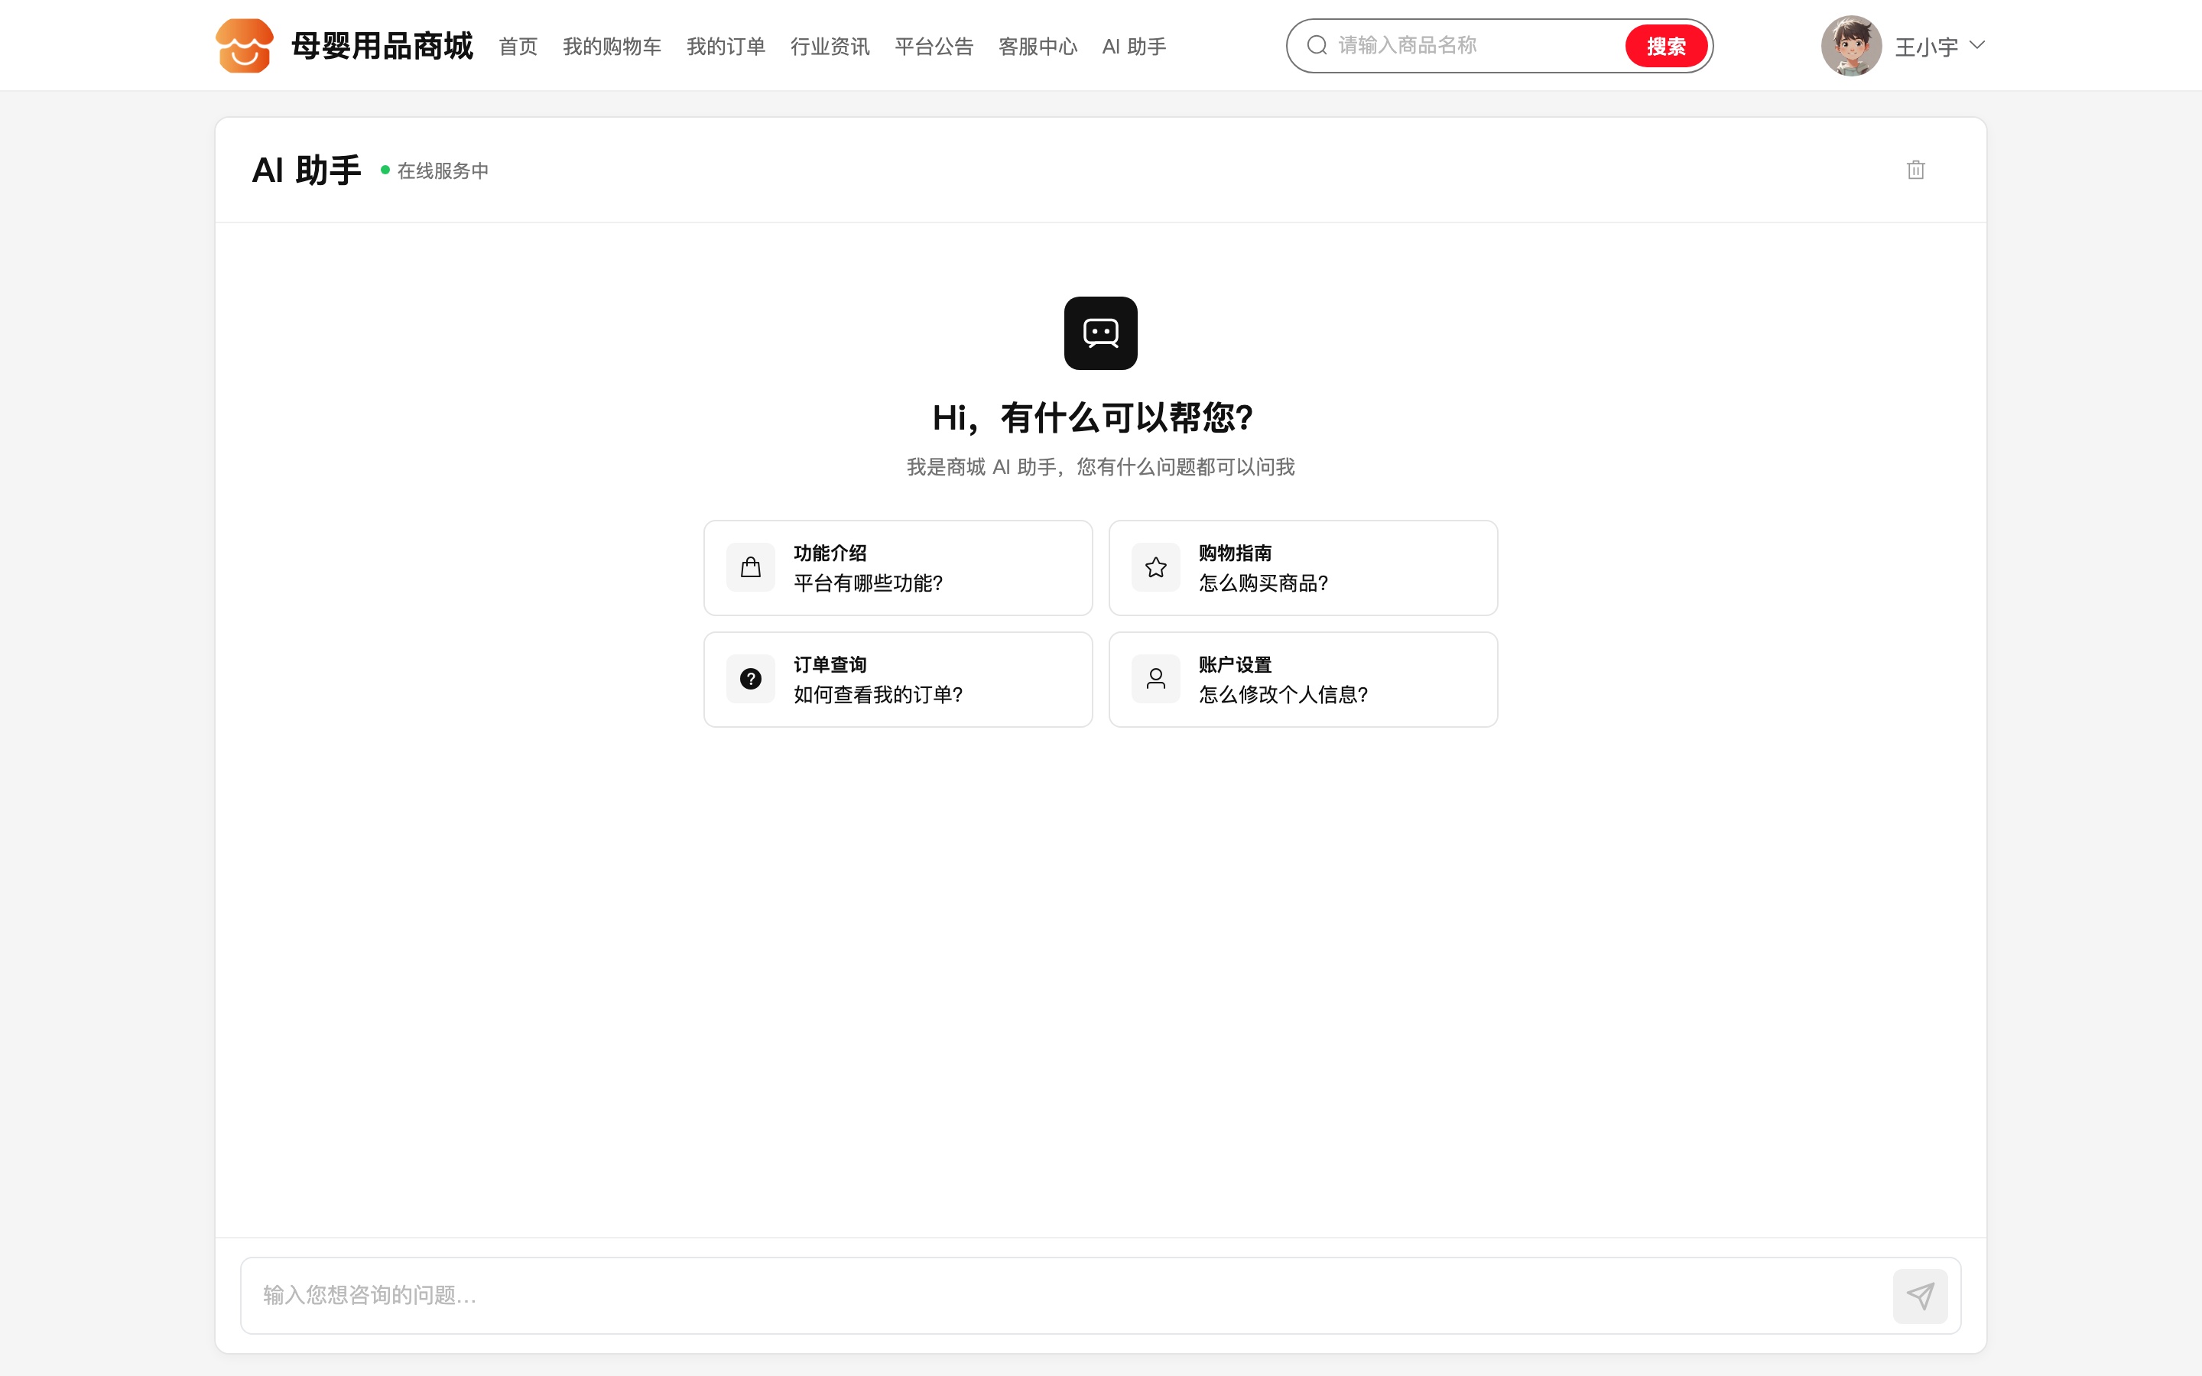Select AI 助手 in navigation
This screenshot has width=2202, height=1376.
pos(1134,47)
